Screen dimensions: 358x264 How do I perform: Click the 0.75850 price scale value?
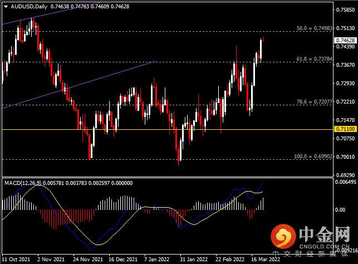(x=345, y=10)
